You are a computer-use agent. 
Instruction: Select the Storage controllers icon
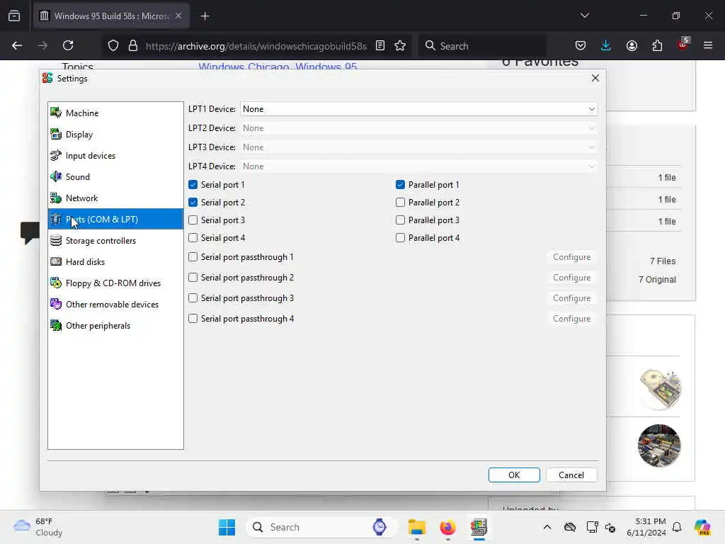pos(56,241)
